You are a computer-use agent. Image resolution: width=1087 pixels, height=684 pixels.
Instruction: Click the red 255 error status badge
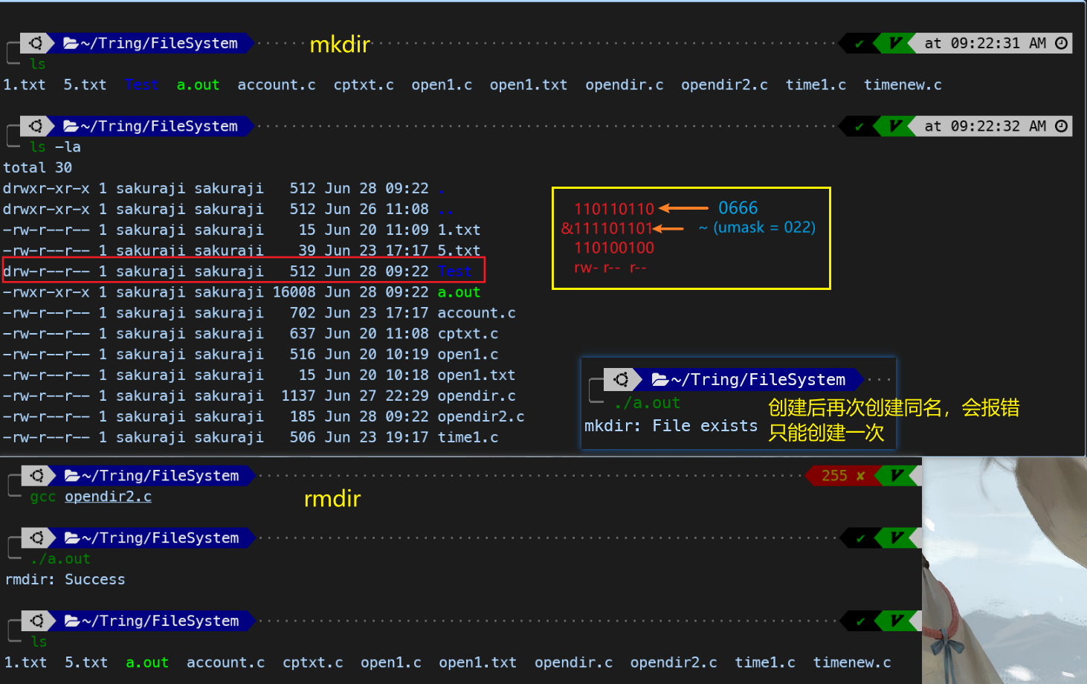point(842,476)
